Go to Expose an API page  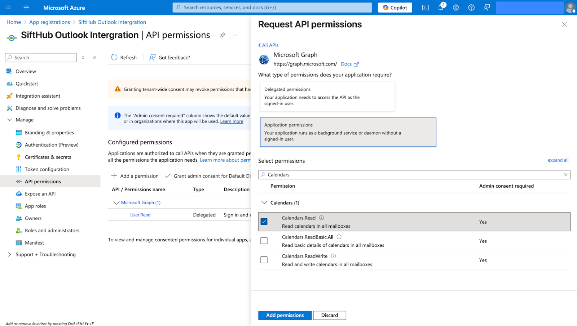tap(40, 194)
